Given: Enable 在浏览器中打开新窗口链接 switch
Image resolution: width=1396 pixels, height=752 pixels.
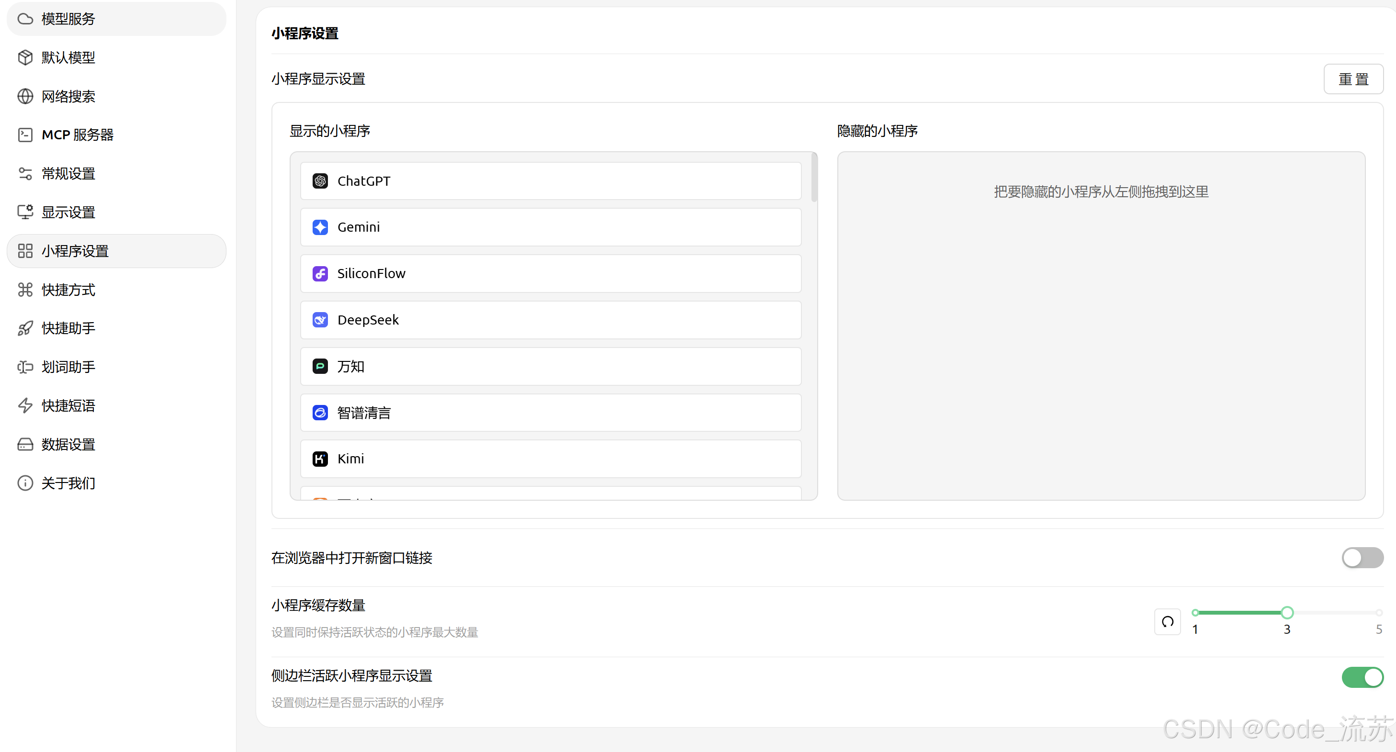Looking at the screenshot, I should tap(1362, 558).
